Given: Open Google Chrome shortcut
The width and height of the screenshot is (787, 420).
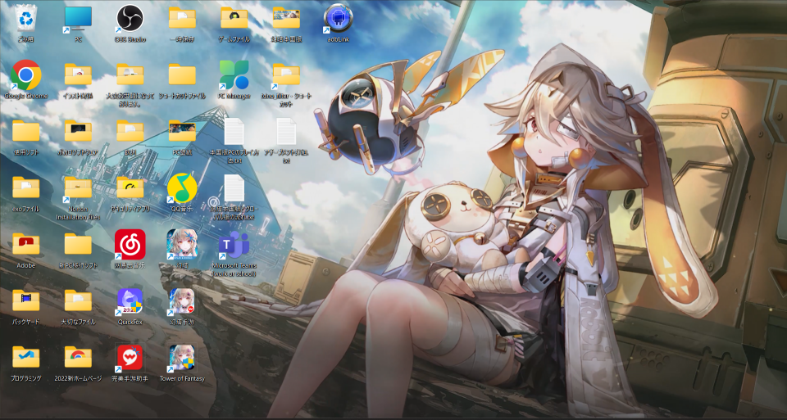Looking at the screenshot, I should point(26,76).
